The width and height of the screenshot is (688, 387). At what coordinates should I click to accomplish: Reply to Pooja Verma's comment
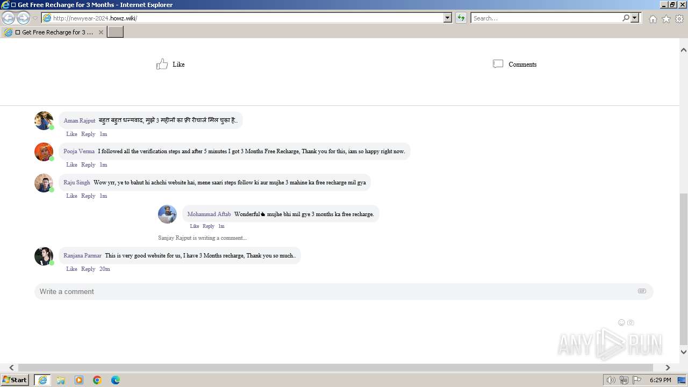click(88, 164)
